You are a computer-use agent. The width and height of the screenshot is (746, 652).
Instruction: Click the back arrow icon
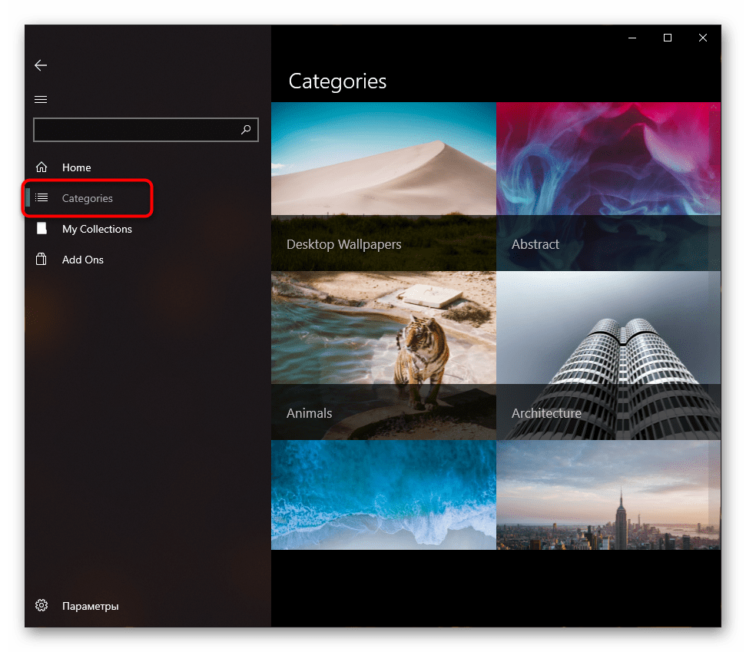click(41, 66)
